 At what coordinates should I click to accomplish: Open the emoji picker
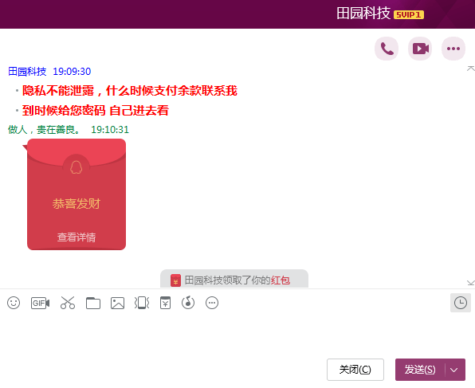tap(14, 303)
